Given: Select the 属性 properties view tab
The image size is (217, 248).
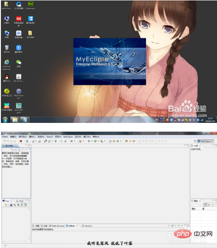Looking at the screenshot, I should coord(196,201).
